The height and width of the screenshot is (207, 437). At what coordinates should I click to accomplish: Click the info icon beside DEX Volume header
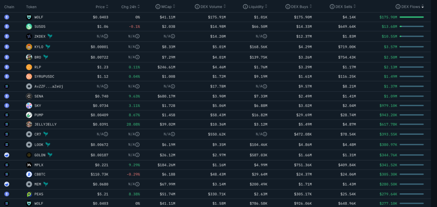click(x=197, y=7)
